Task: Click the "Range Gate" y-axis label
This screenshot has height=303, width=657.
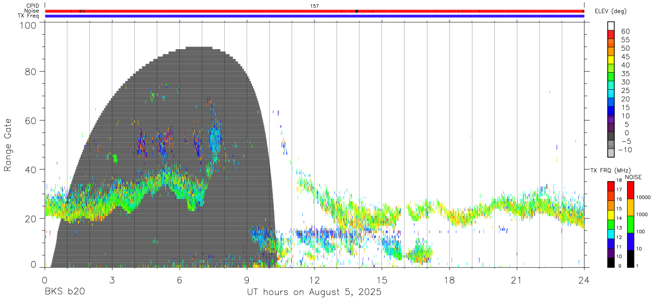Action: [8, 145]
